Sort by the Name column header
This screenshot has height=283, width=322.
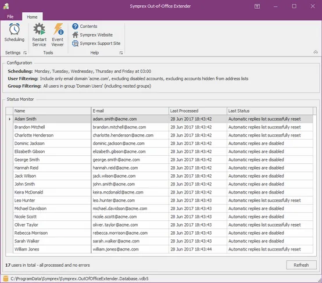(x=52, y=111)
